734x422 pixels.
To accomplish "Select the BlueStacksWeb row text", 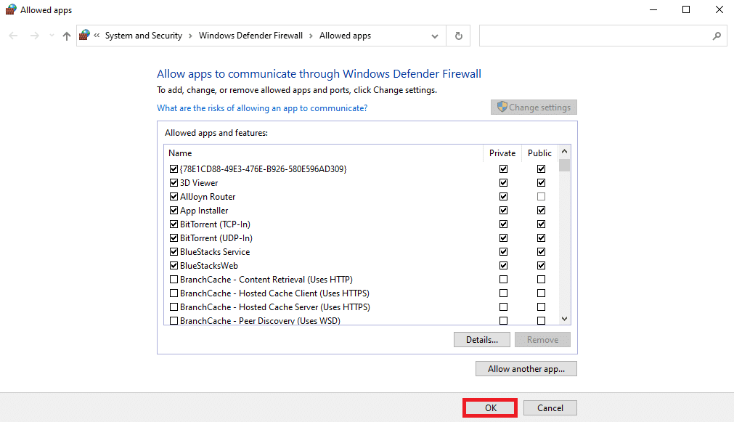I will 209,266.
